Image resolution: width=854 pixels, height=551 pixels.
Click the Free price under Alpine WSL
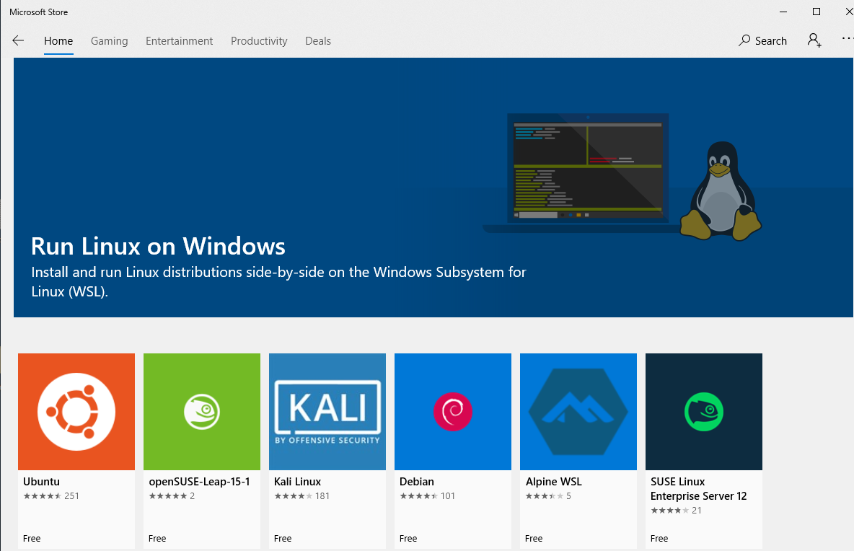coord(534,539)
